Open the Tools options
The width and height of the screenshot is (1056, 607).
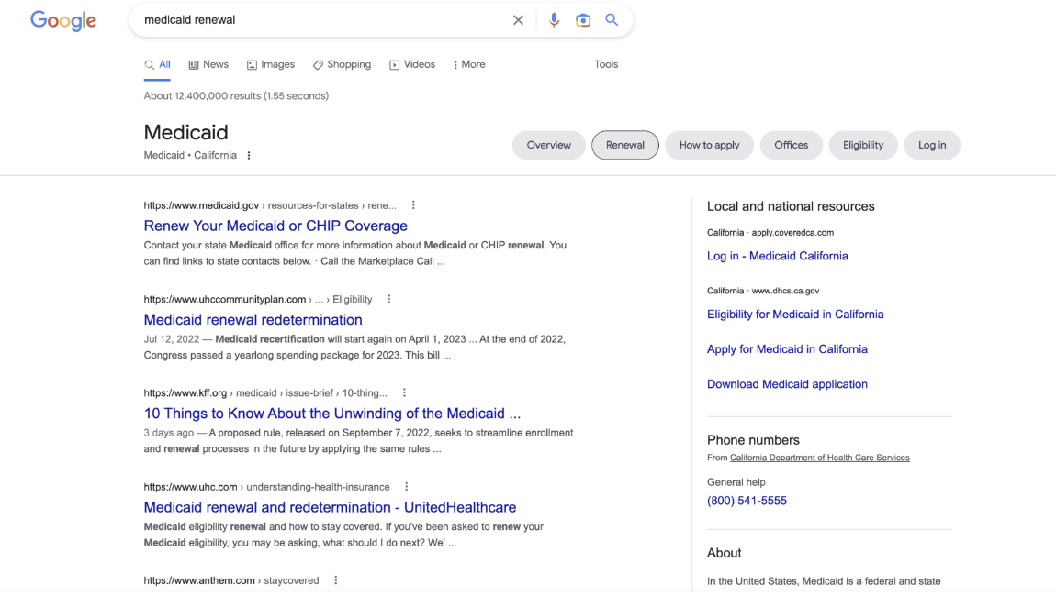point(606,65)
